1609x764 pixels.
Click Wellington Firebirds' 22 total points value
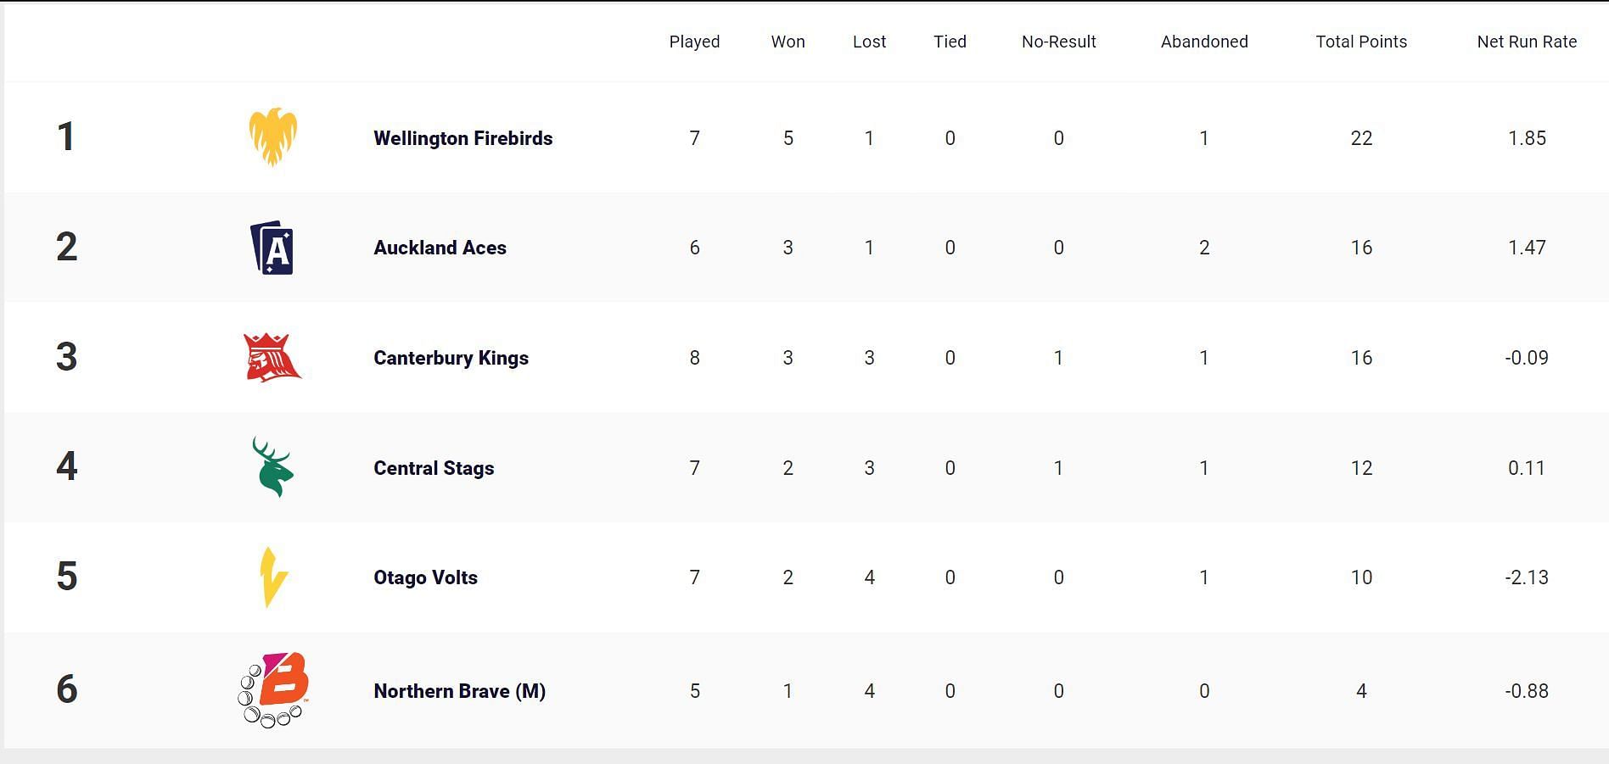point(1361,138)
